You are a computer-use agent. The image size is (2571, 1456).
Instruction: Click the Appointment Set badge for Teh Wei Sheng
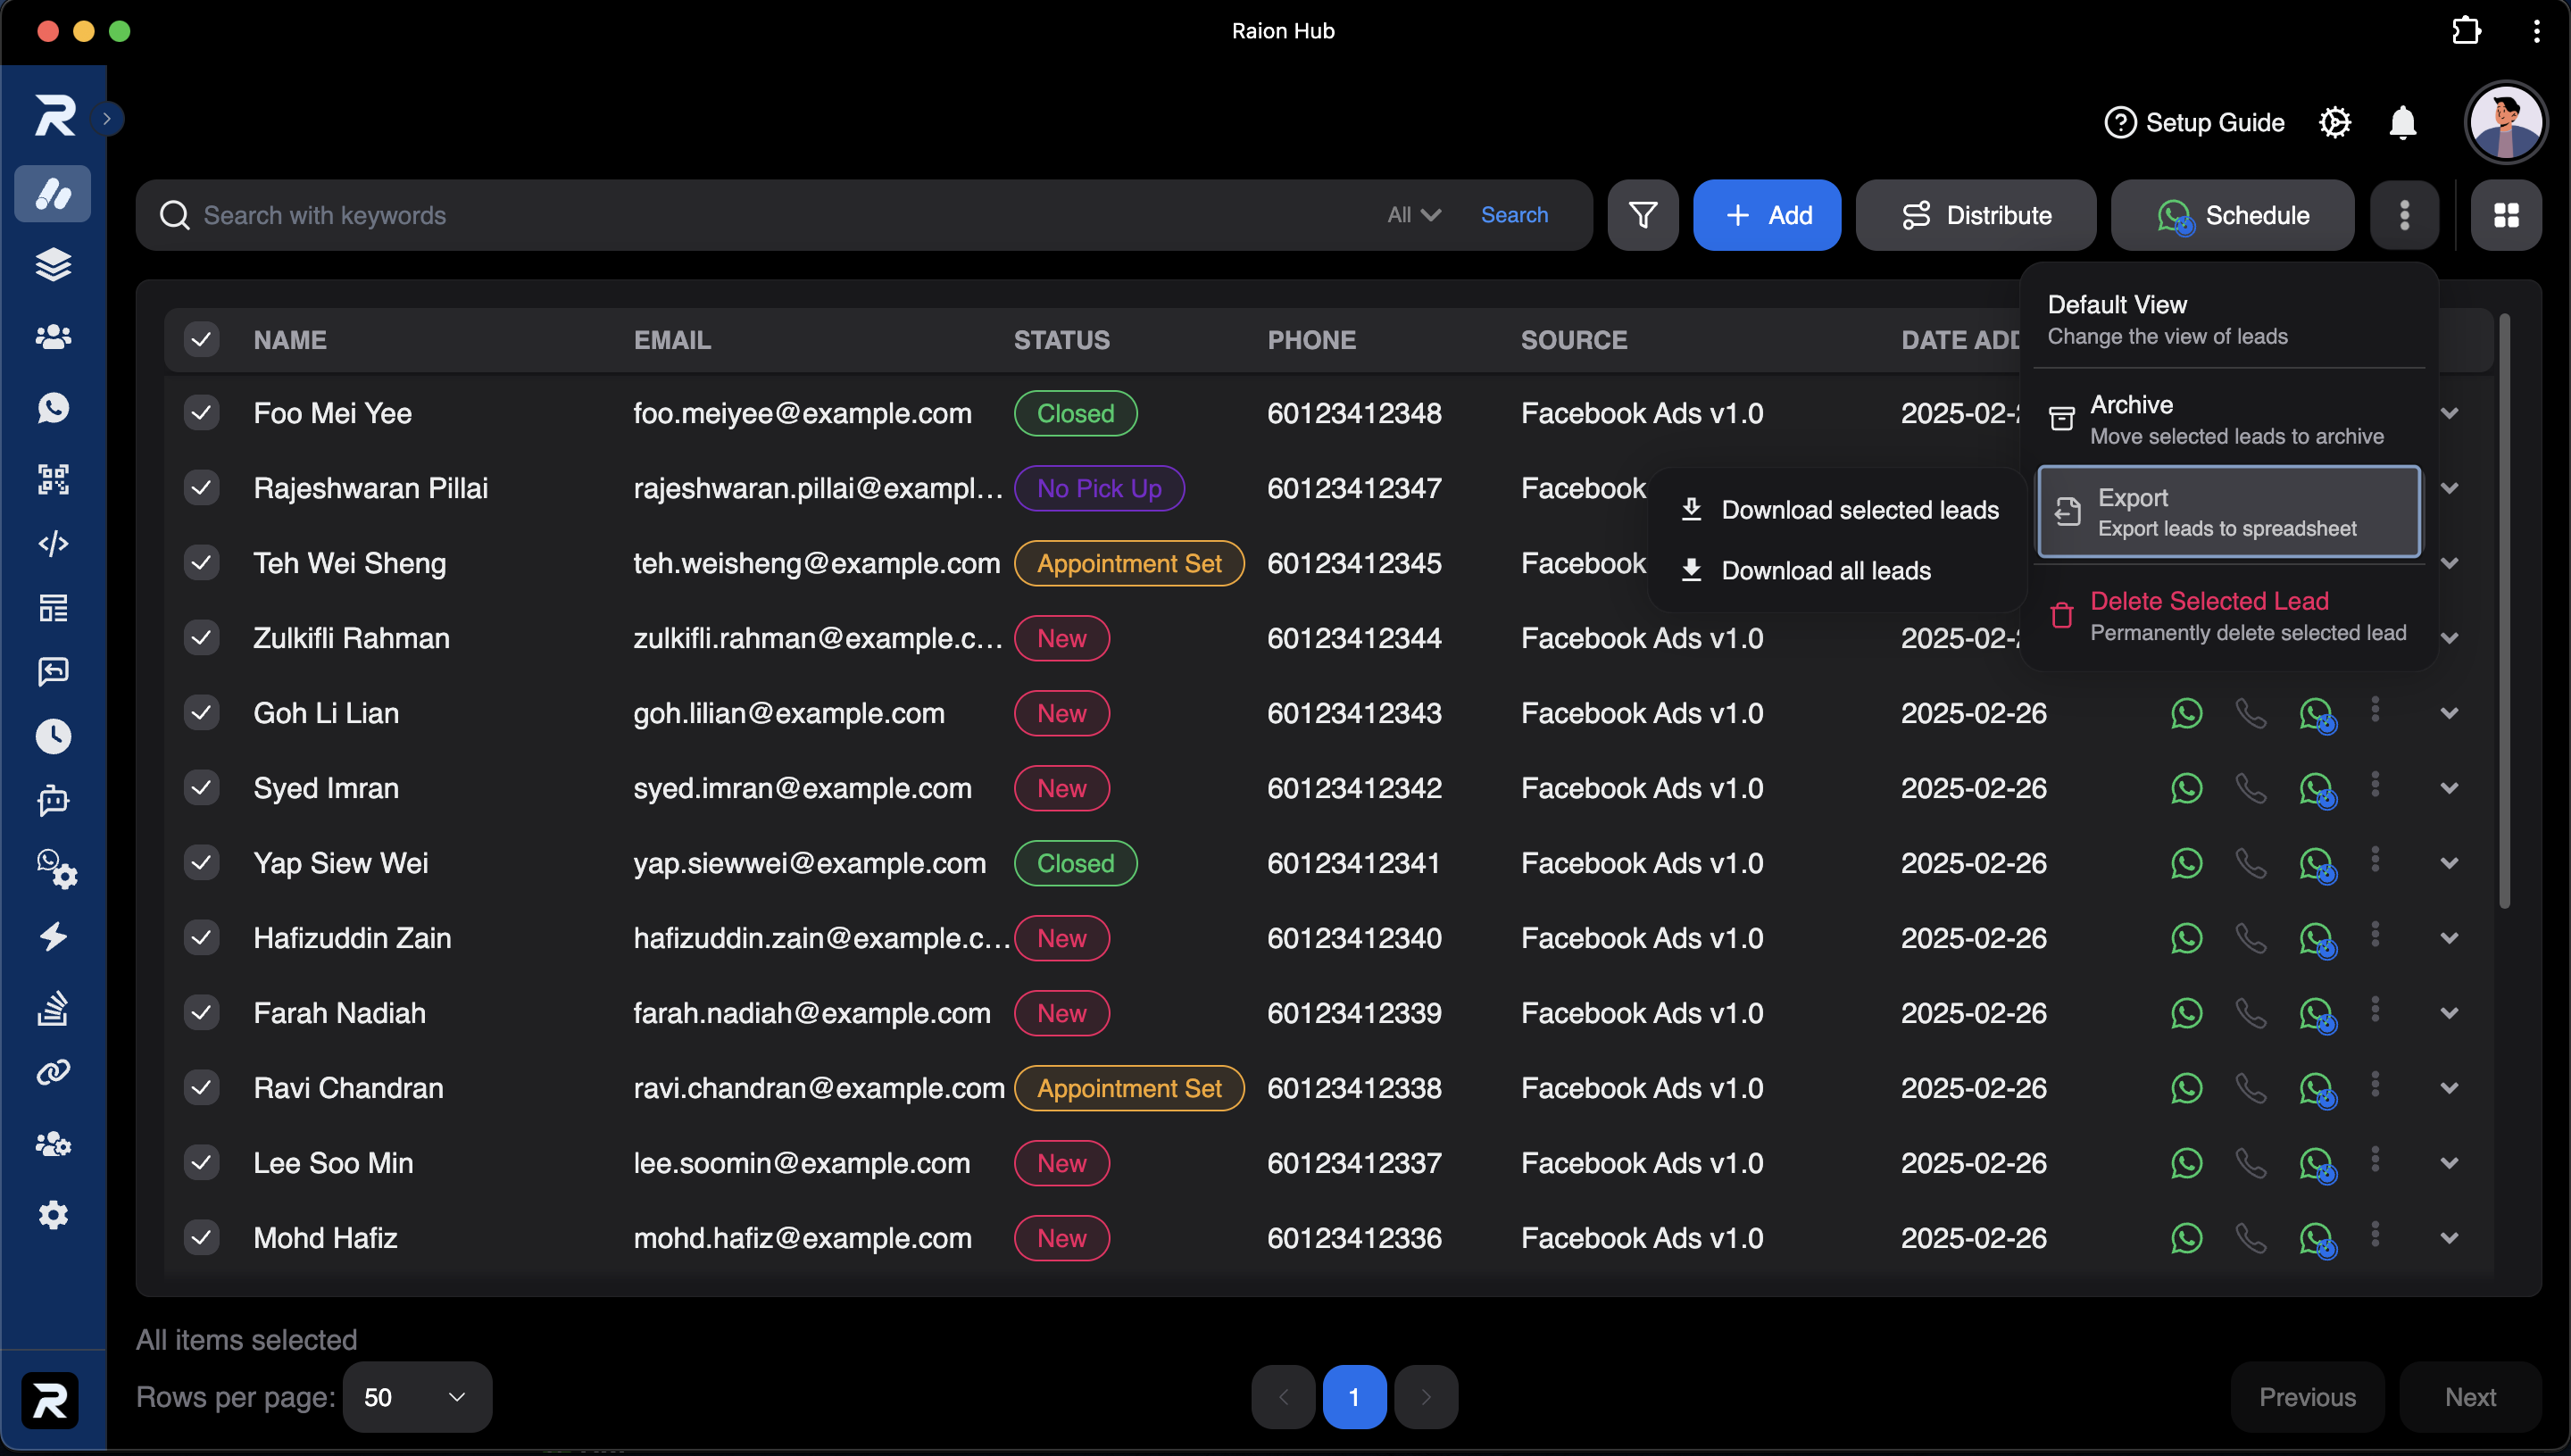tap(1129, 563)
